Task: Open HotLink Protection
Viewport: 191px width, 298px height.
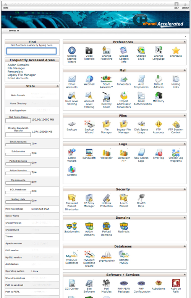Action: coord(107,198)
